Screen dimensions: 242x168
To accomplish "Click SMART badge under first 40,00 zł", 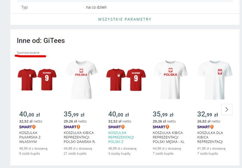I will [27, 127].
